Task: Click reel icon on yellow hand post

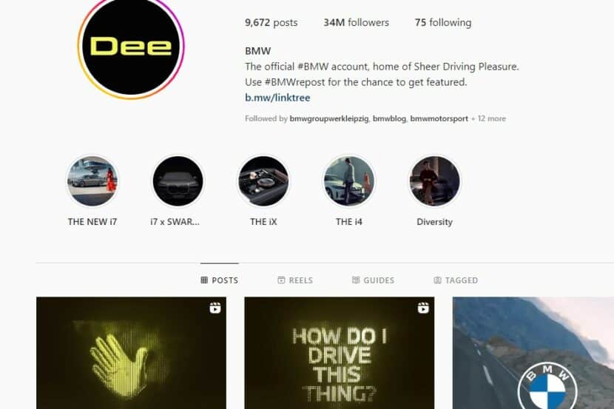Action: 215,308
